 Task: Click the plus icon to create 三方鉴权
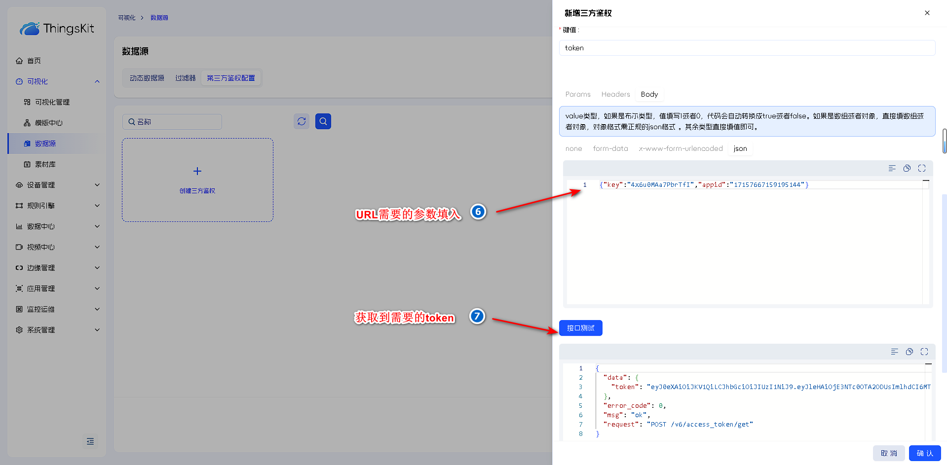click(x=197, y=172)
